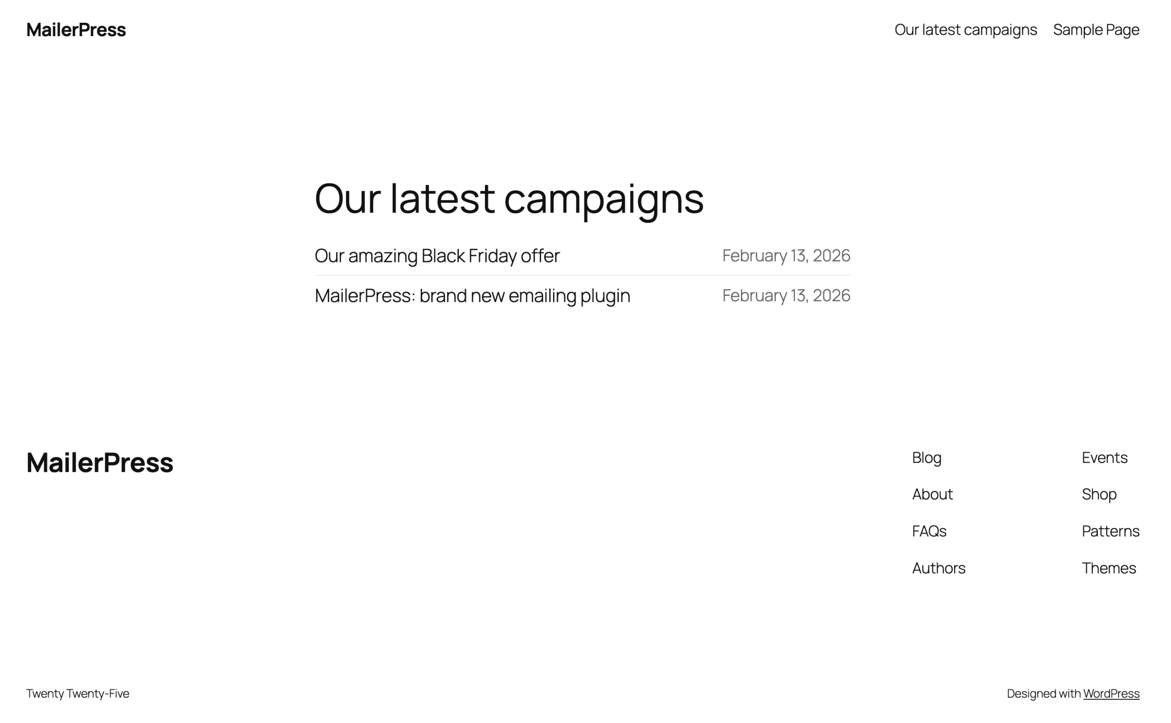Open the Patterns footer link
Screen dimensions: 1171x723
point(1110,531)
